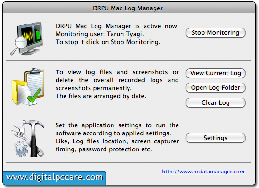This screenshot has height=188, width=259.
Task: Open the Settings button
Action: [x=216, y=138]
